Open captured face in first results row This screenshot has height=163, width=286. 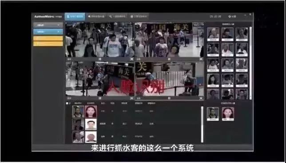pos(78,111)
